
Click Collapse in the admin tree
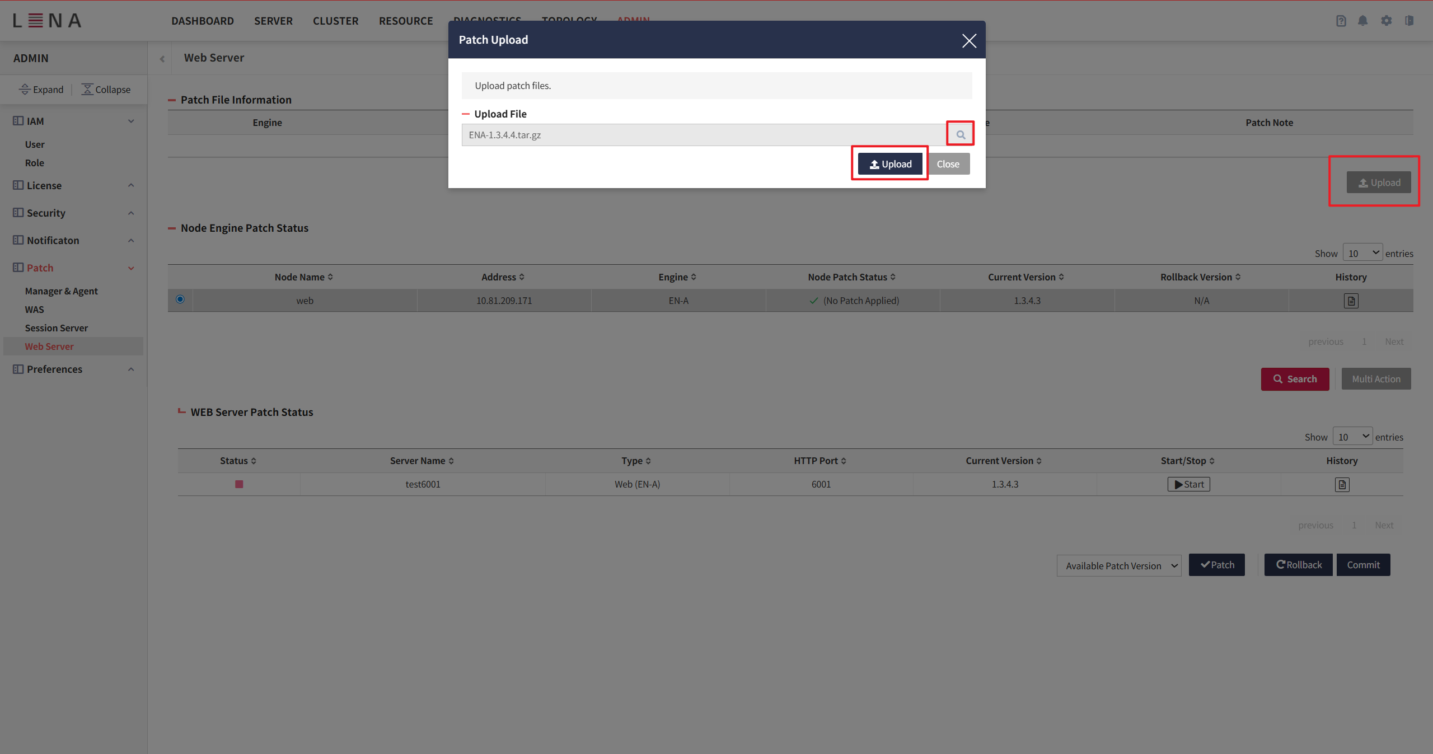pyautogui.click(x=106, y=90)
